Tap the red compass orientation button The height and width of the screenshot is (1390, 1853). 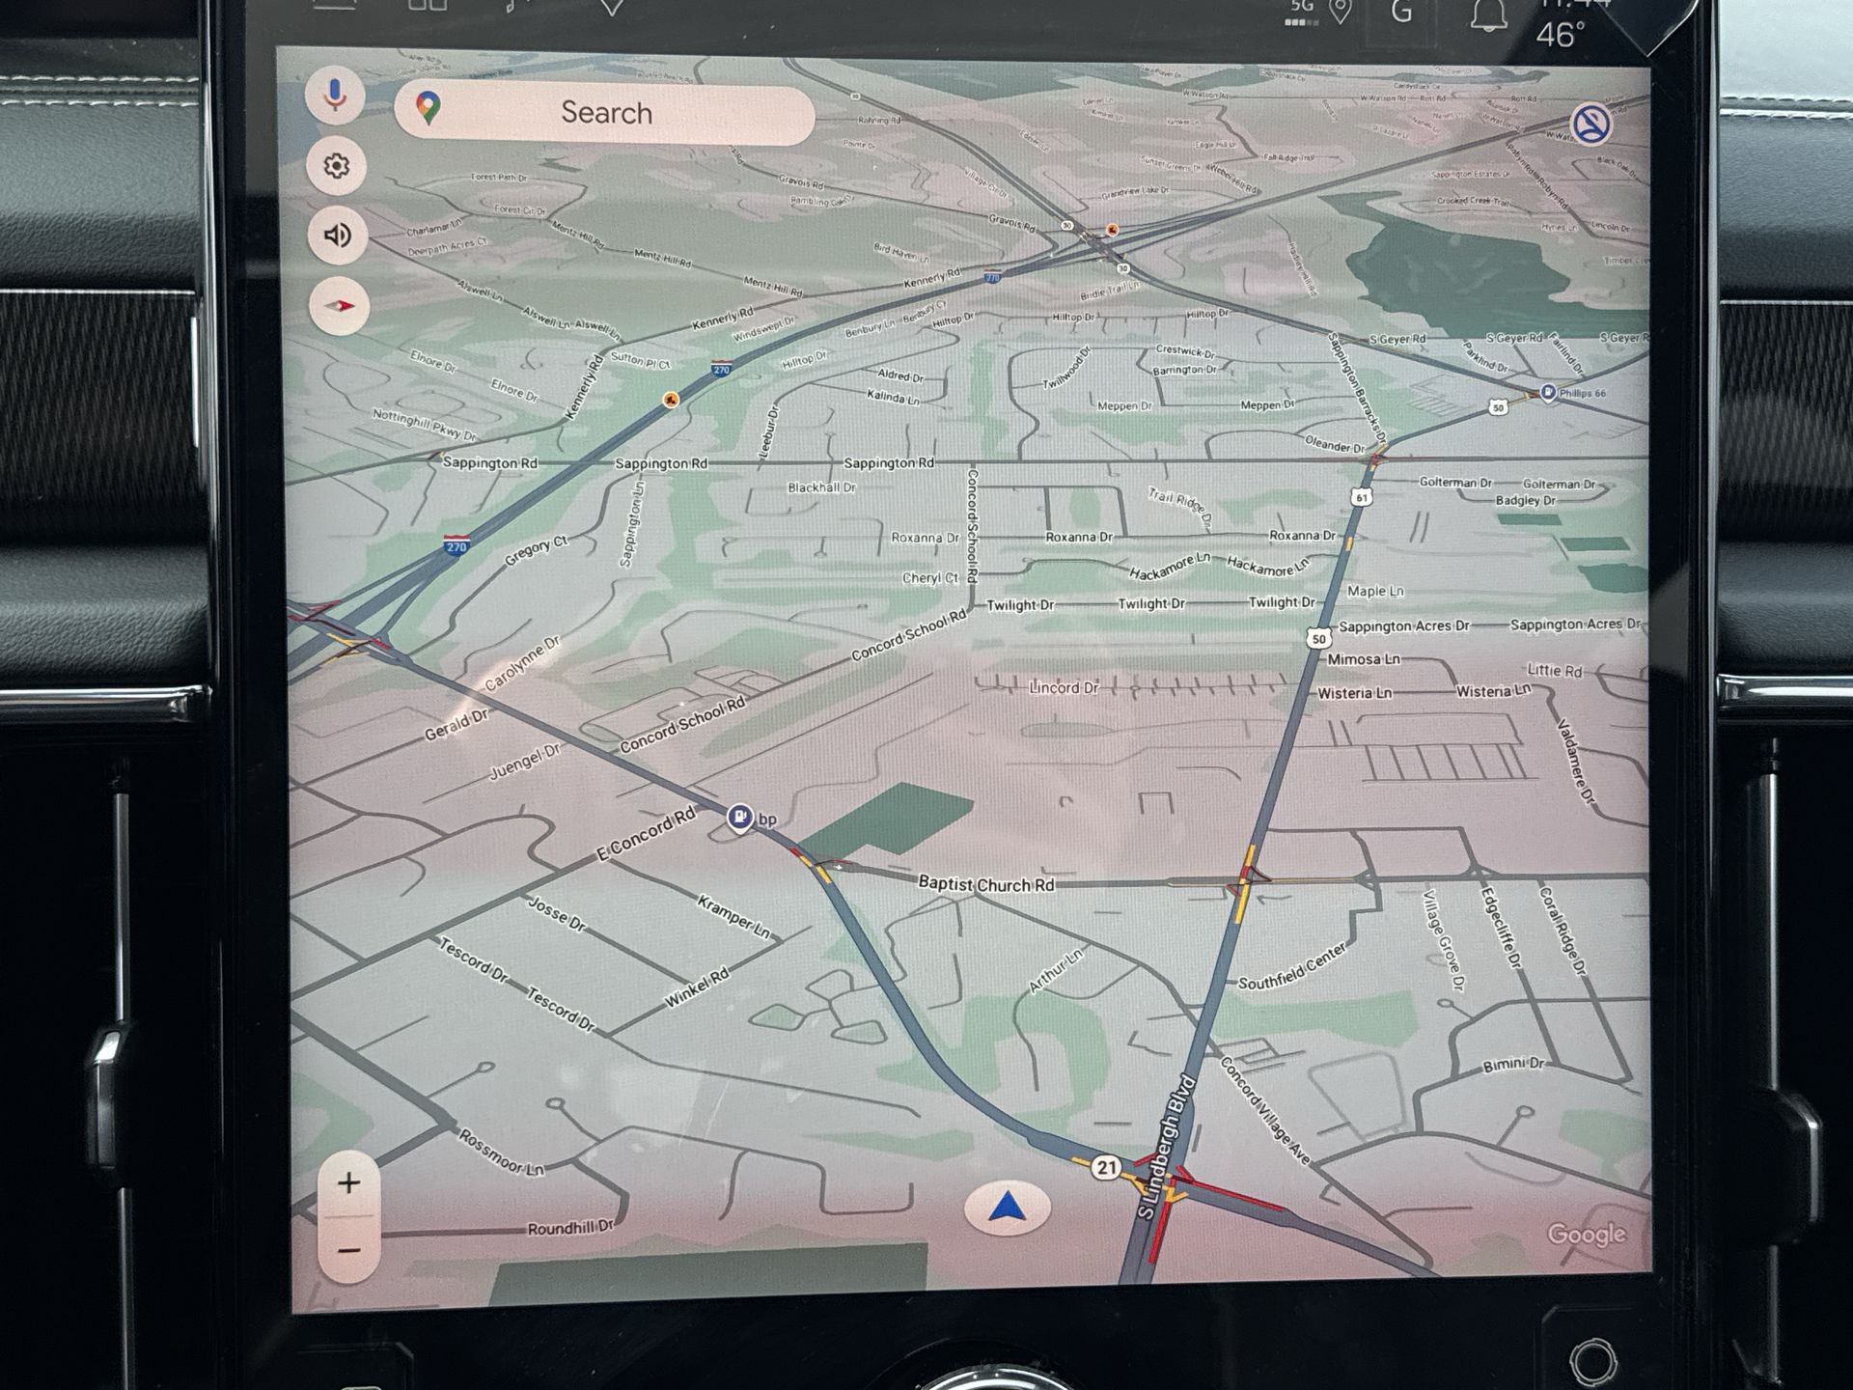point(339,306)
